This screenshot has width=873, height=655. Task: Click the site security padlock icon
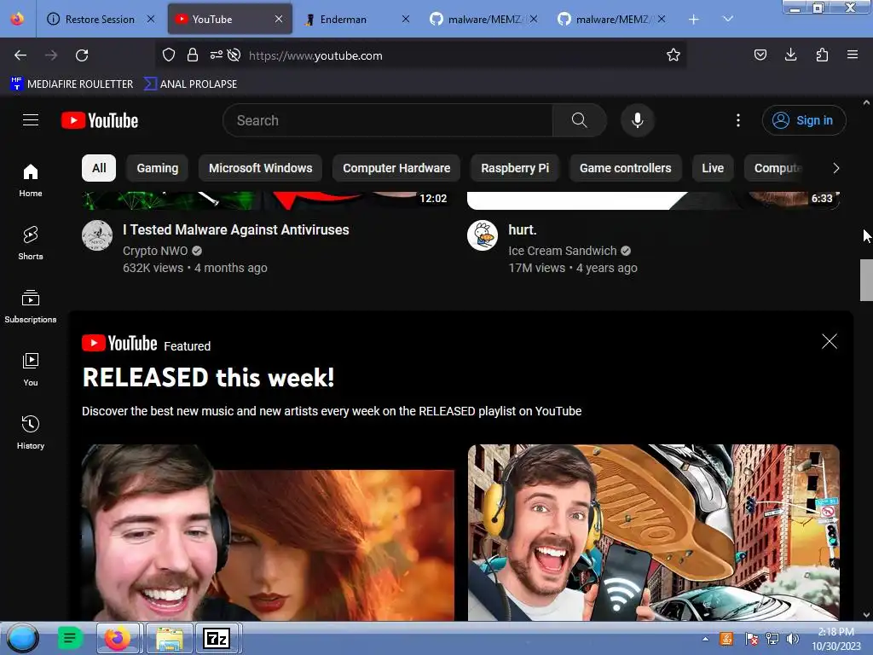pyautogui.click(x=193, y=55)
